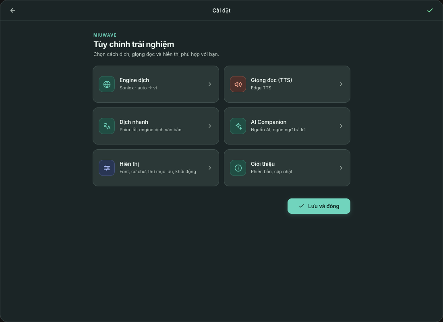Click the 'Chọn cách dịch, giọng đọc' description

[x=156, y=54]
